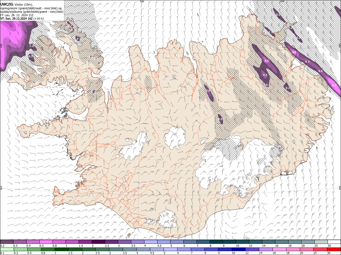The image size is (341, 255).
Task: Click the '20W' longitude label at top
Action: tap(142, 1)
